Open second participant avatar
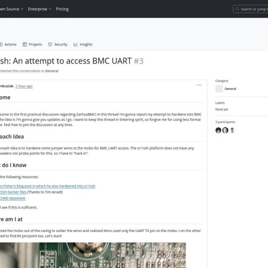 click(225, 130)
